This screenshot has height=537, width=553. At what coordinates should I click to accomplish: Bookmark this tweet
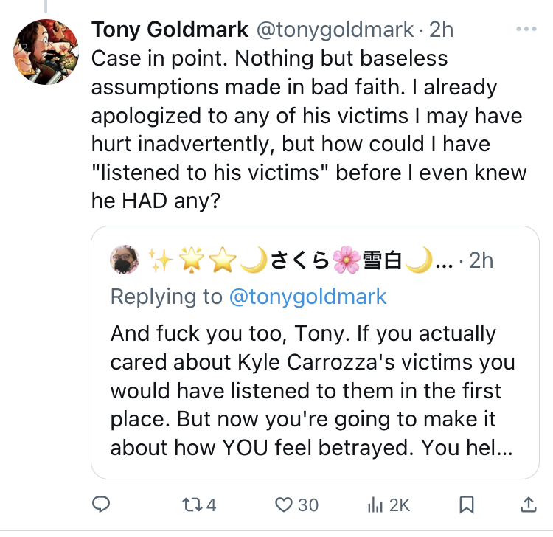coord(467,505)
